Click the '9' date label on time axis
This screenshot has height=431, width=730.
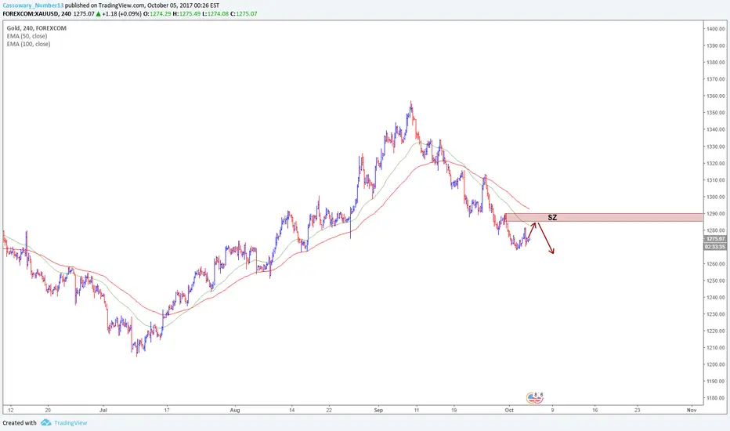click(x=553, y=410)
